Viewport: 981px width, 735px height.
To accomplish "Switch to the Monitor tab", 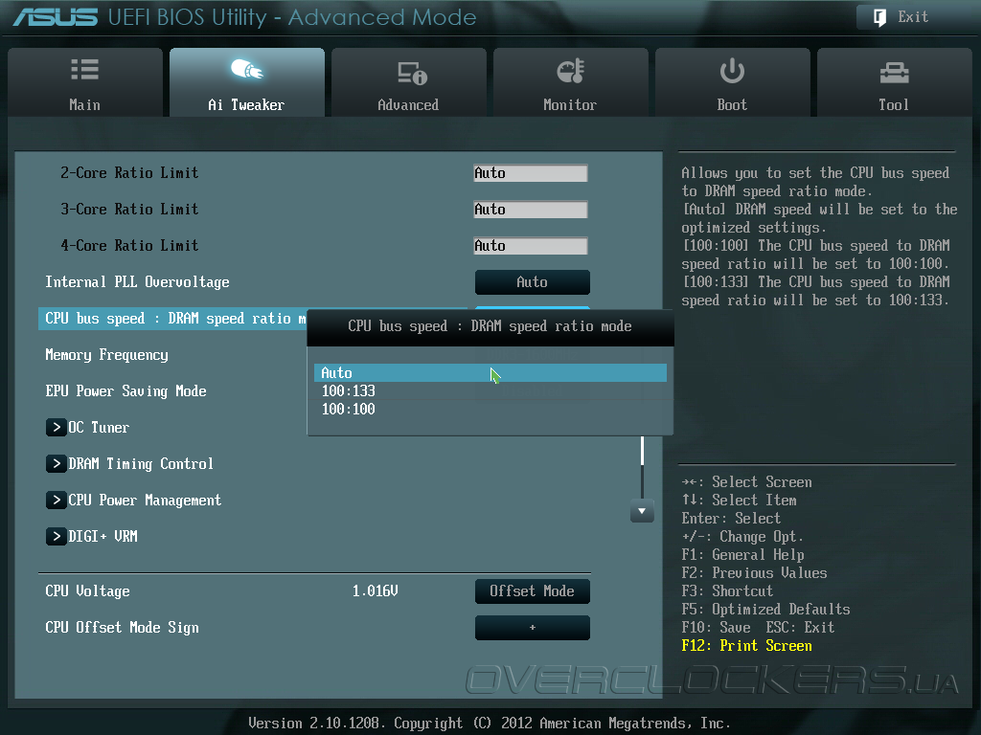I will [571, 82].
